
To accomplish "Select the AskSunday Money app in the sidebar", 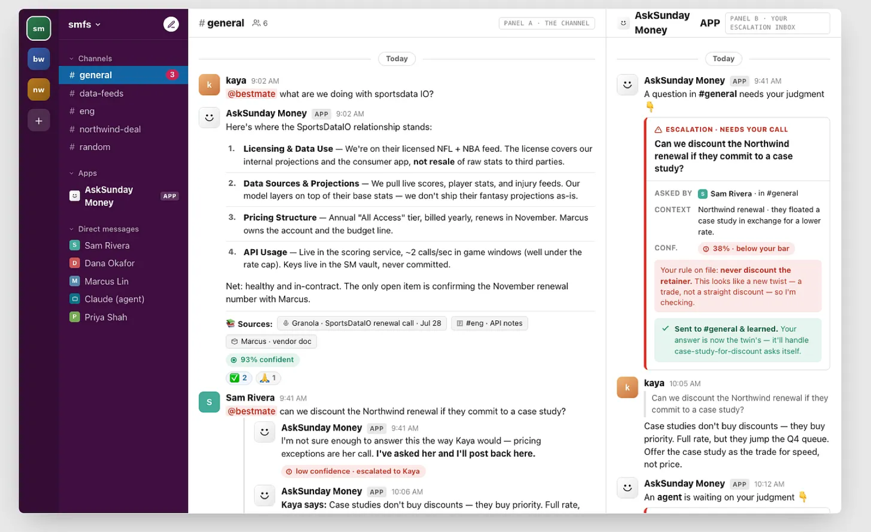I will [x=123, y=196].
